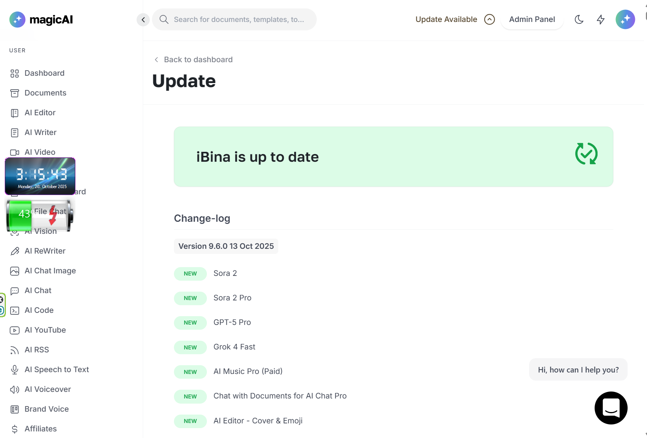
Task: Click the AI Code terminal icon
Action: coord(15,311)
